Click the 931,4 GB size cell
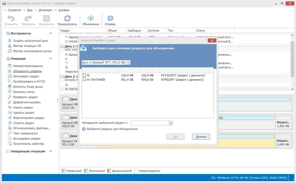Image resolution: width=296 pixels, height=183 pixels. [127, 79]
